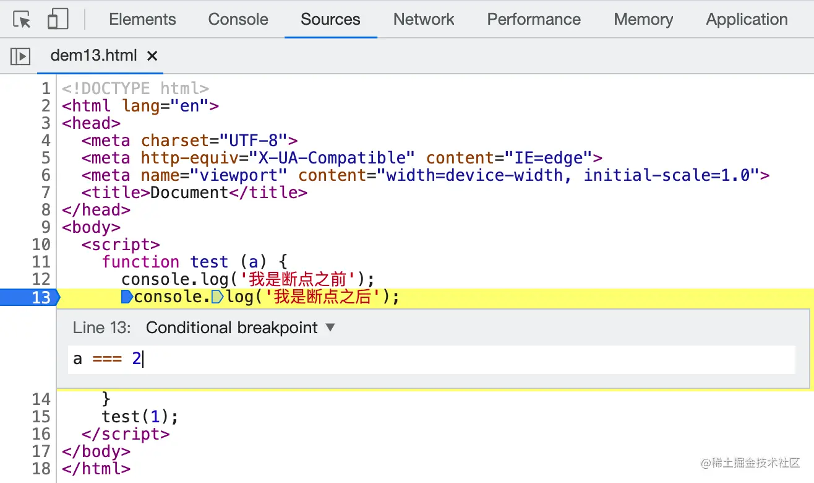Focus the breakpoint condition input field

click(432, 359)
